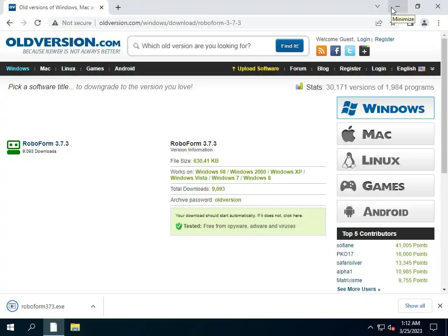
Task: Click the big Games category banner
Action: 385,185
